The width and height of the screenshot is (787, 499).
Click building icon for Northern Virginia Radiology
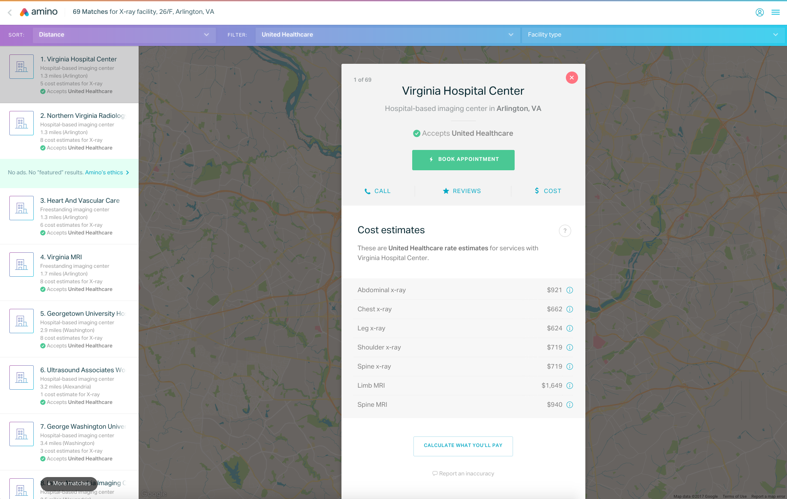pos(22,123)
